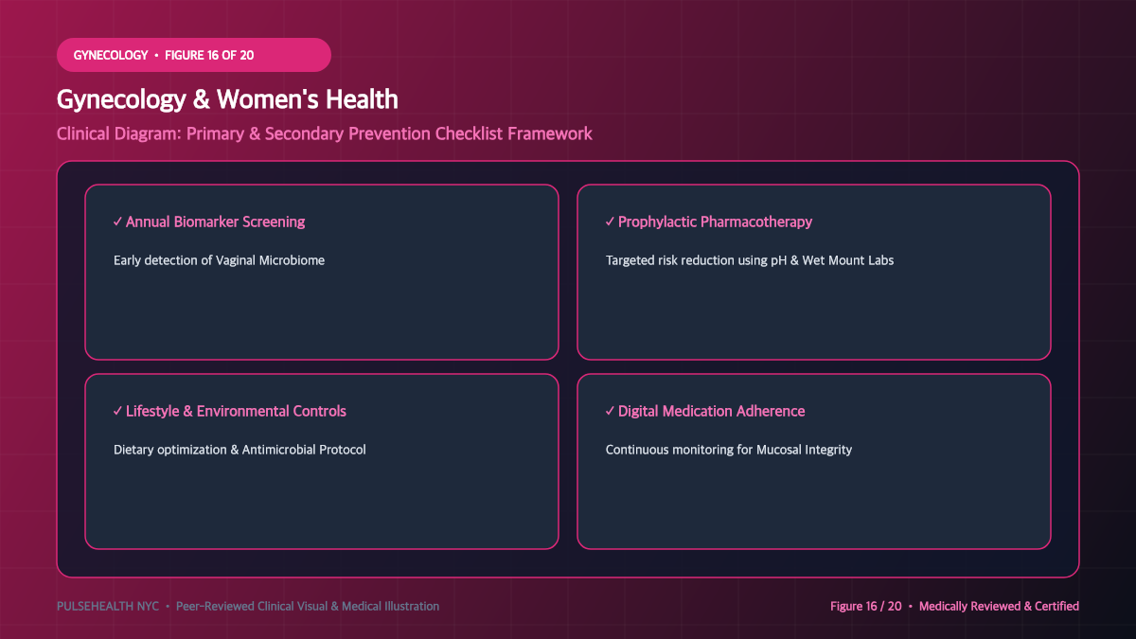Click the Early detection of Vaginal Microbiome text
1136x639 pixels.
pos(219,260)
